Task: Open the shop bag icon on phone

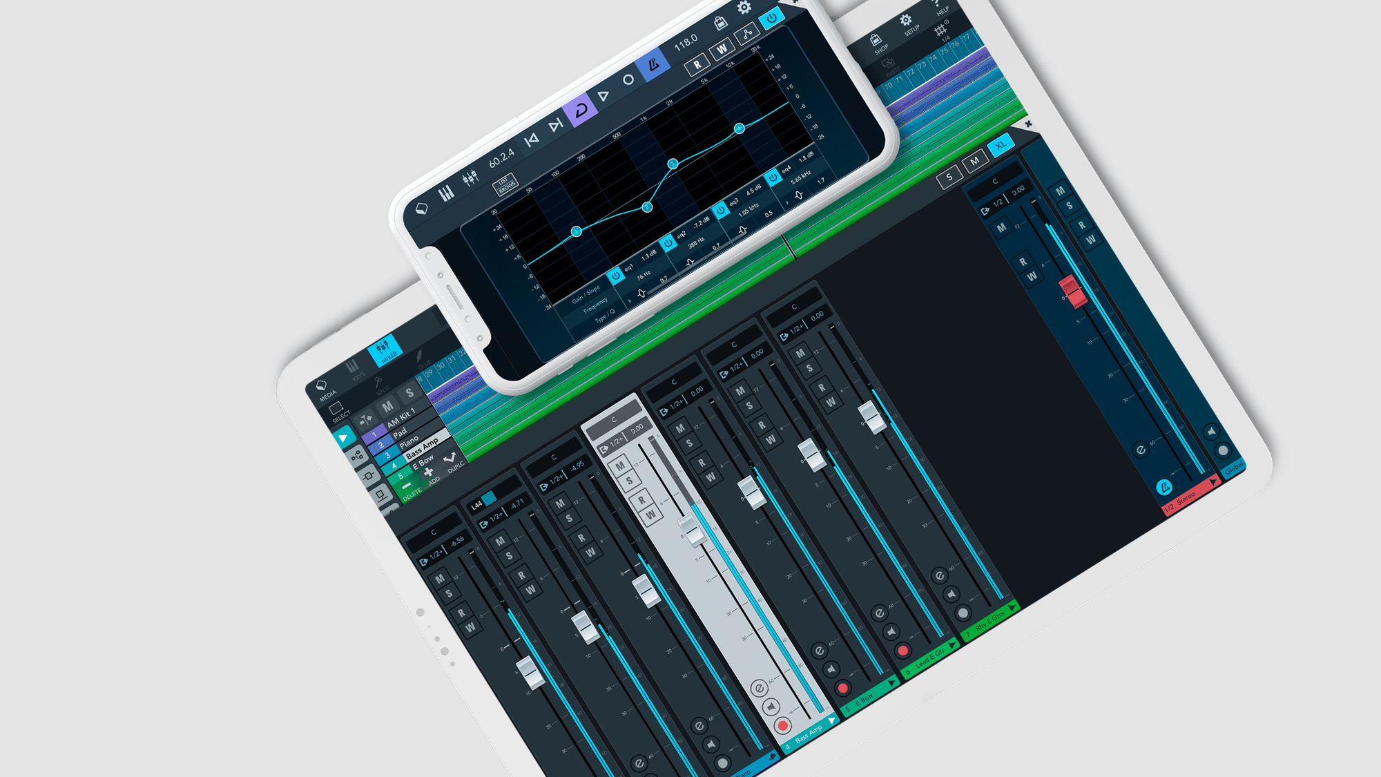Action: pyautogui.click(x=720, y=23)
